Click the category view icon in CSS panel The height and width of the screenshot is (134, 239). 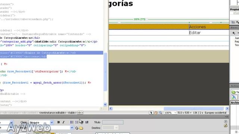point(233,22)
